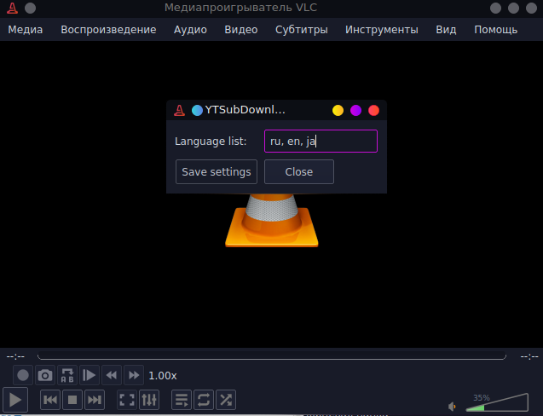
Task: Open the Субтитры menu
Action: (x=301, y=30)
